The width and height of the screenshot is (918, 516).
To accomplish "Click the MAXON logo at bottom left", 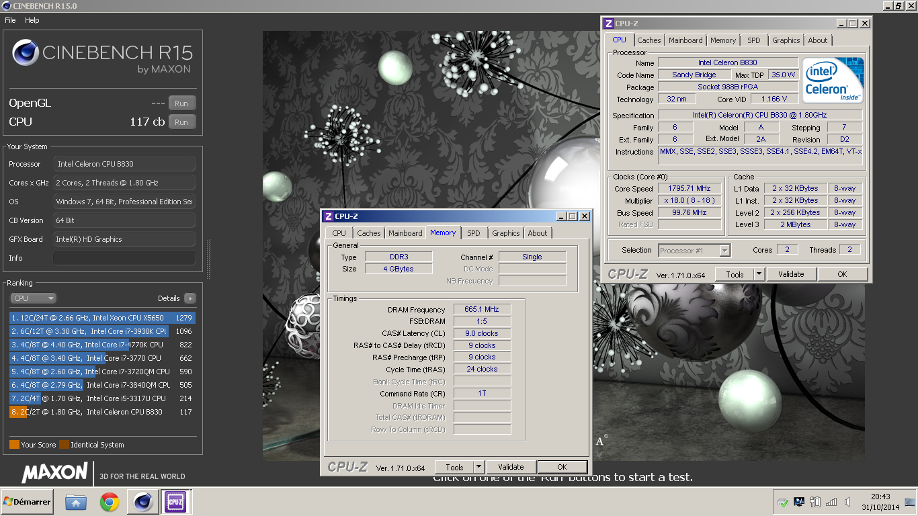I will click(54, 473).
